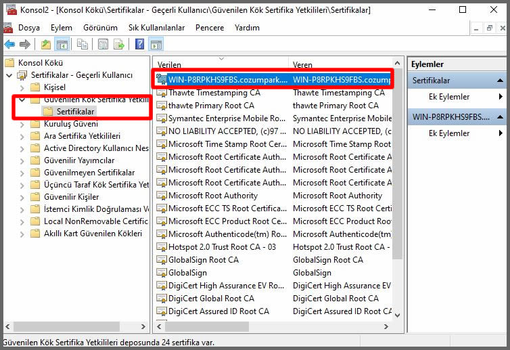
Task: Open the Dosya menu
Action: pos(29,28)
